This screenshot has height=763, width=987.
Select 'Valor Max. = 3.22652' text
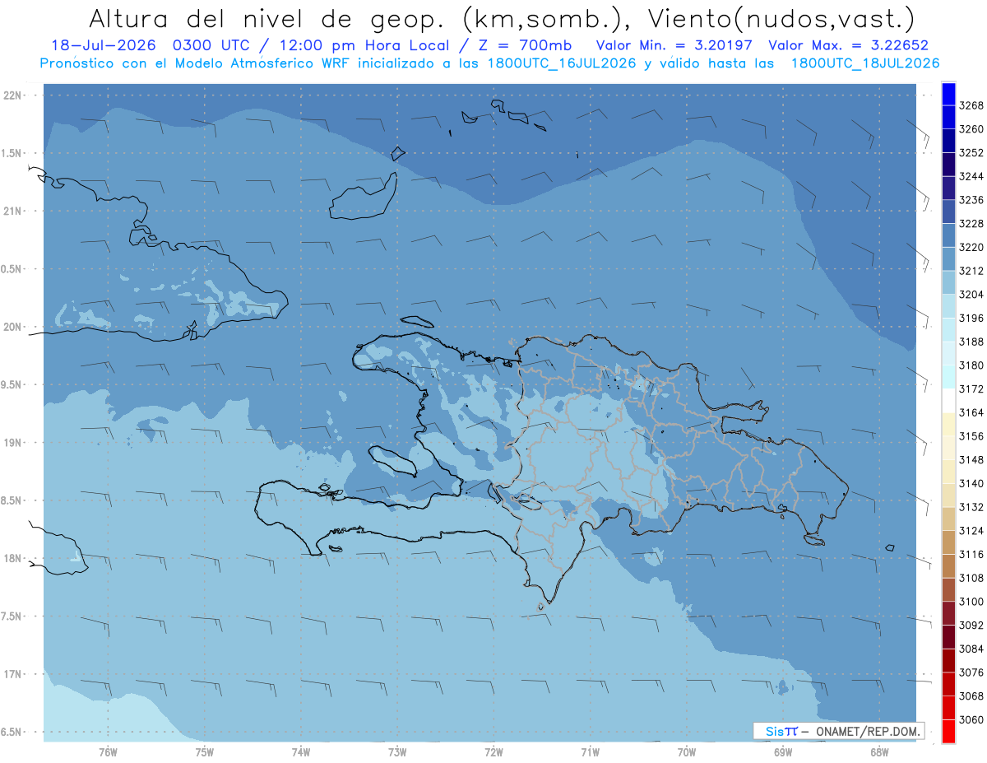[849, 45]
